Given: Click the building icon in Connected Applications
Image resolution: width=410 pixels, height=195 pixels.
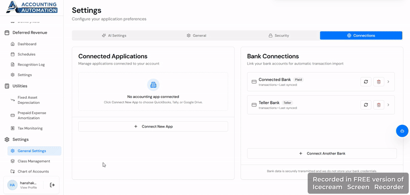Looking at the screenshot, I should (153, 85).
